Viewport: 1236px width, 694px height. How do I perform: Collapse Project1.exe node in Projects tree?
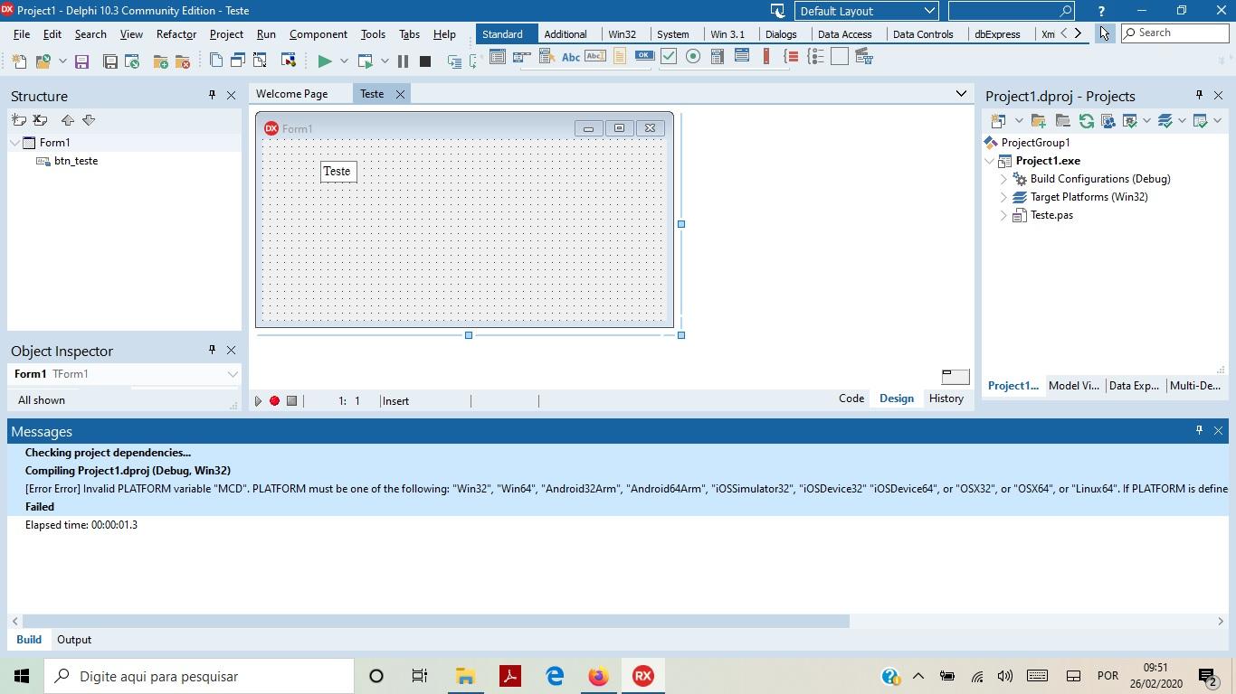(x=990, y=161)
